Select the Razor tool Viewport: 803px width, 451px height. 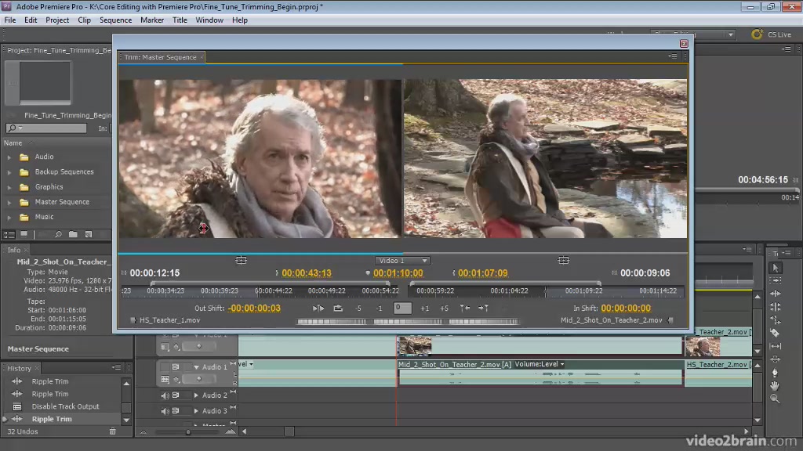pyautogui.click(x=776, y=333)
